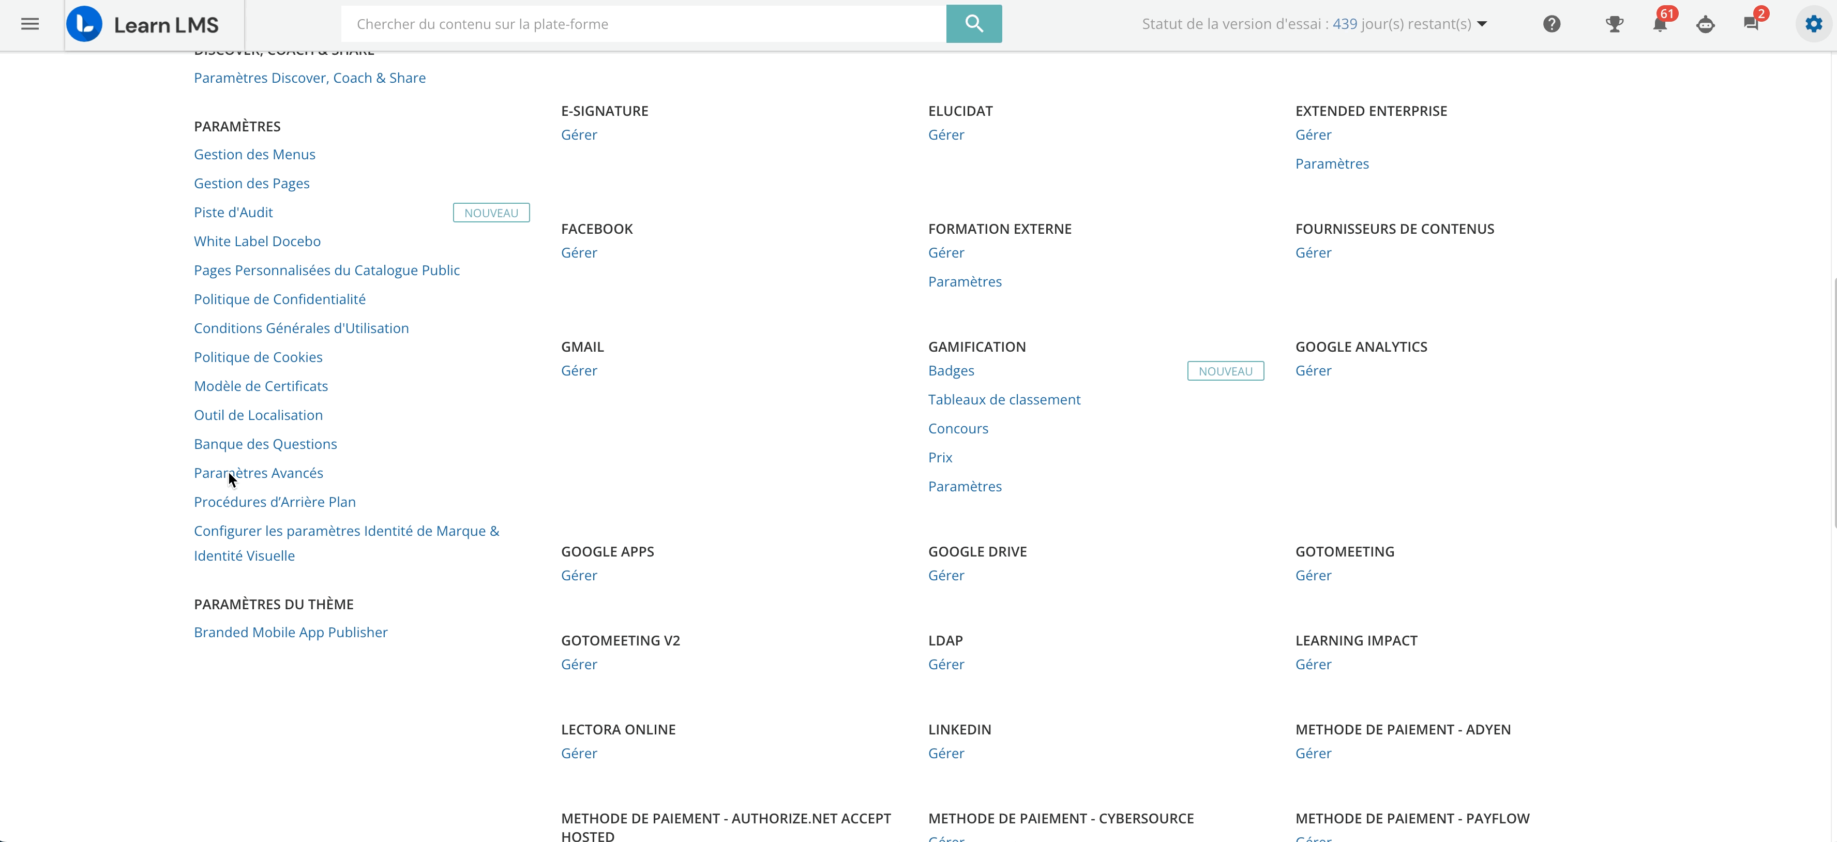Click Gérer under Extended Enterprise
Screen dimensions: 1837x842
[x=1314, y=135]
